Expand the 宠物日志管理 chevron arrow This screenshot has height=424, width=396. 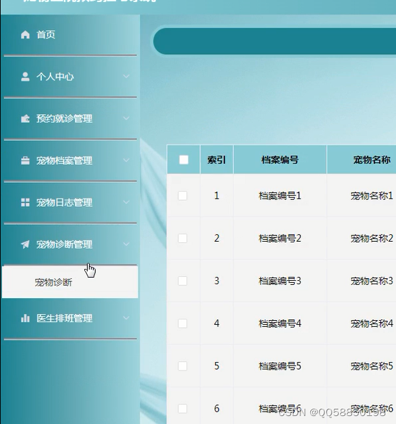point(126,202)
